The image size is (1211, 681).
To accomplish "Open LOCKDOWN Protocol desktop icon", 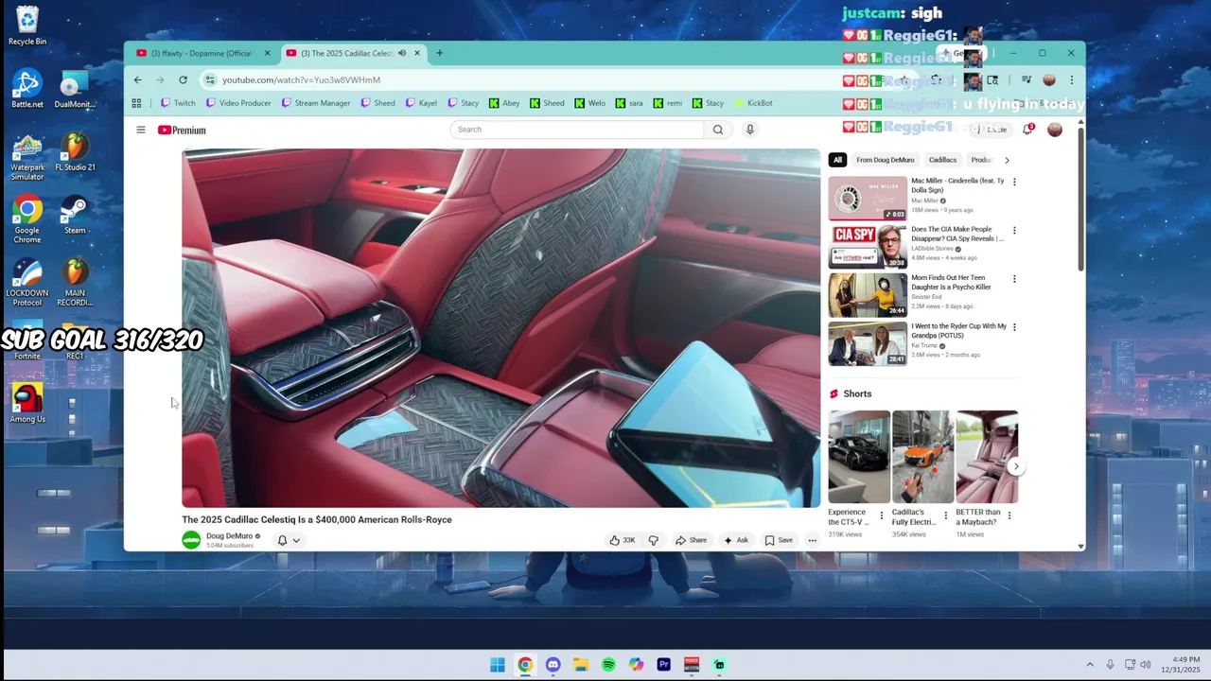I will [x=27, y=283].
